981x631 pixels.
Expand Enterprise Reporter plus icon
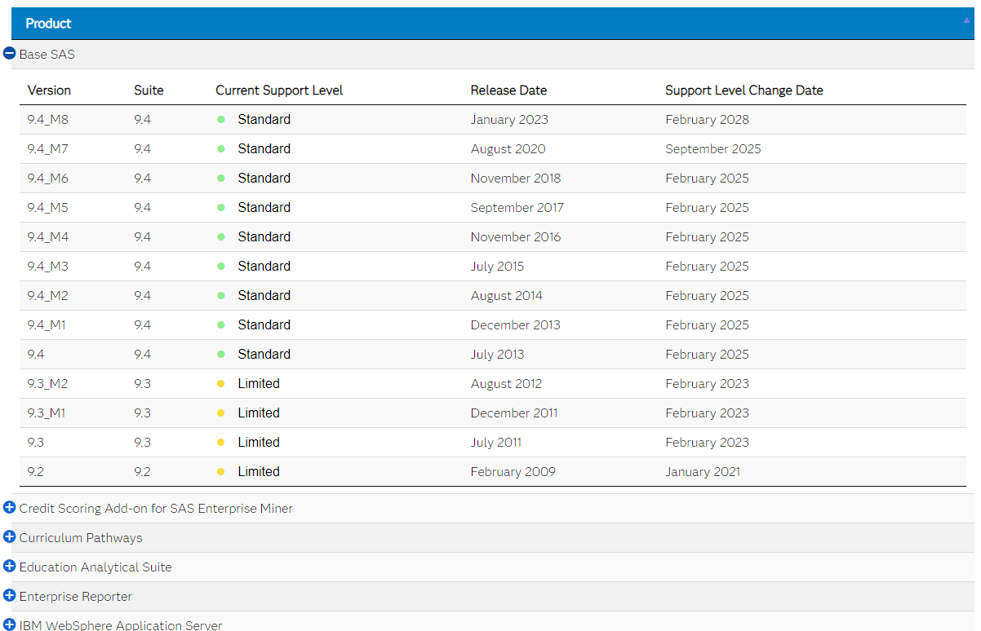[x=10, y=595]
